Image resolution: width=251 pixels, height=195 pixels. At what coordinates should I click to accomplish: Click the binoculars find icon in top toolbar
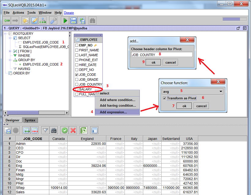click(x=92, y=20)
